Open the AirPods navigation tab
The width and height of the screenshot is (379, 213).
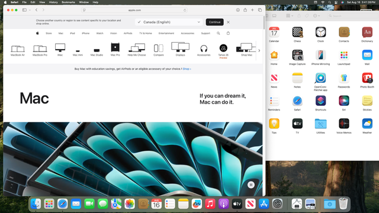[x=128, y=33]
